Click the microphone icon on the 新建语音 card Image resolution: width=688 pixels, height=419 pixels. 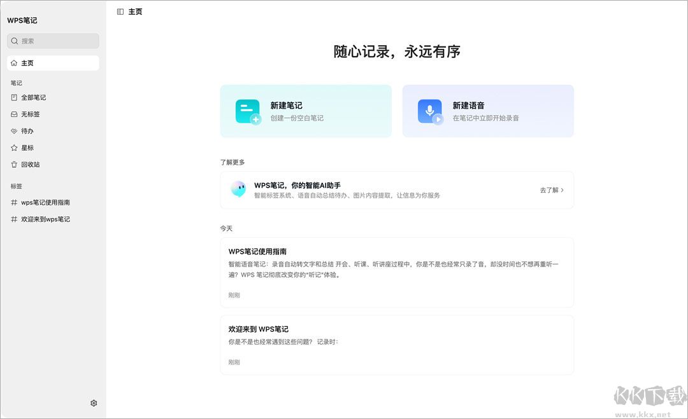coord(429,111)
